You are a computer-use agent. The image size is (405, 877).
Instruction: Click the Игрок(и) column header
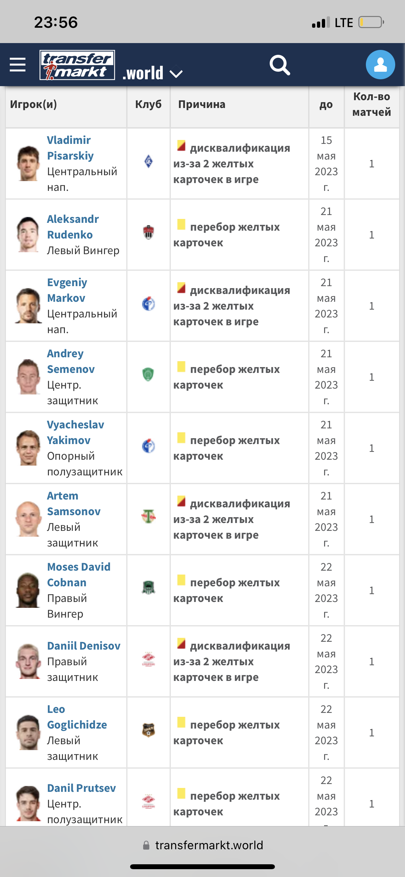(x=33, y=104)
